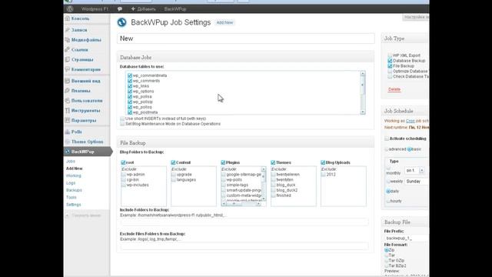Click database tables scrollbar up arrow
This screenshot has width=492, height=277.
(x=363, y=73)
